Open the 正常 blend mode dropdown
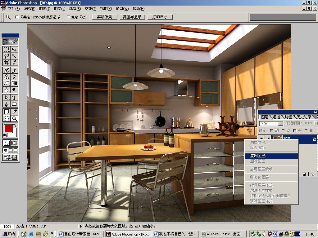 coord(271,123)
